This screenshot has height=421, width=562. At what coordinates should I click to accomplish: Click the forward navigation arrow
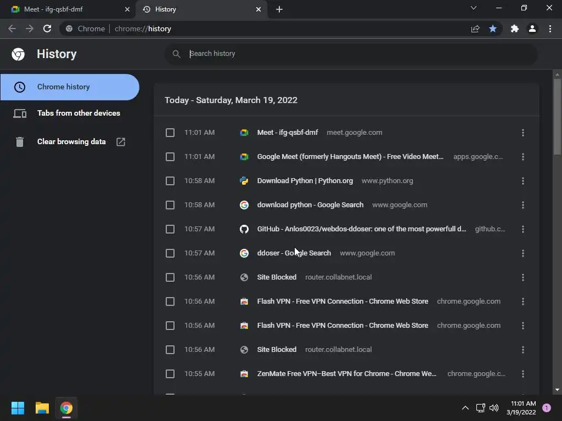(x=30, y=29)
